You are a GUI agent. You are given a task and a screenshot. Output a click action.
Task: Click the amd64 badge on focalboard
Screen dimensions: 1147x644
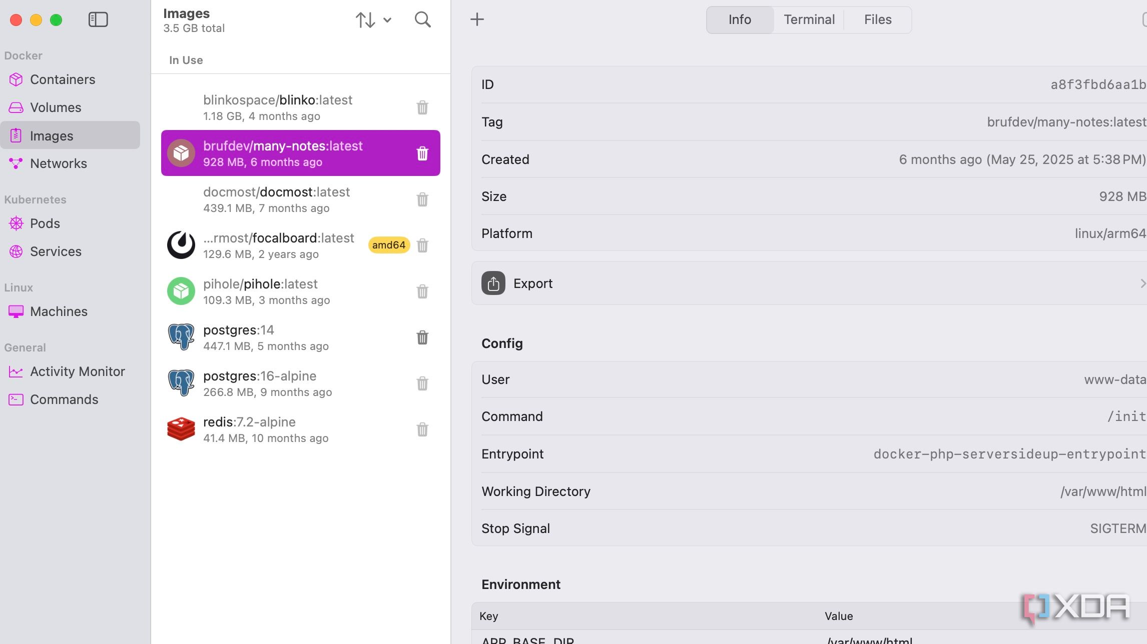coord(389,245)
